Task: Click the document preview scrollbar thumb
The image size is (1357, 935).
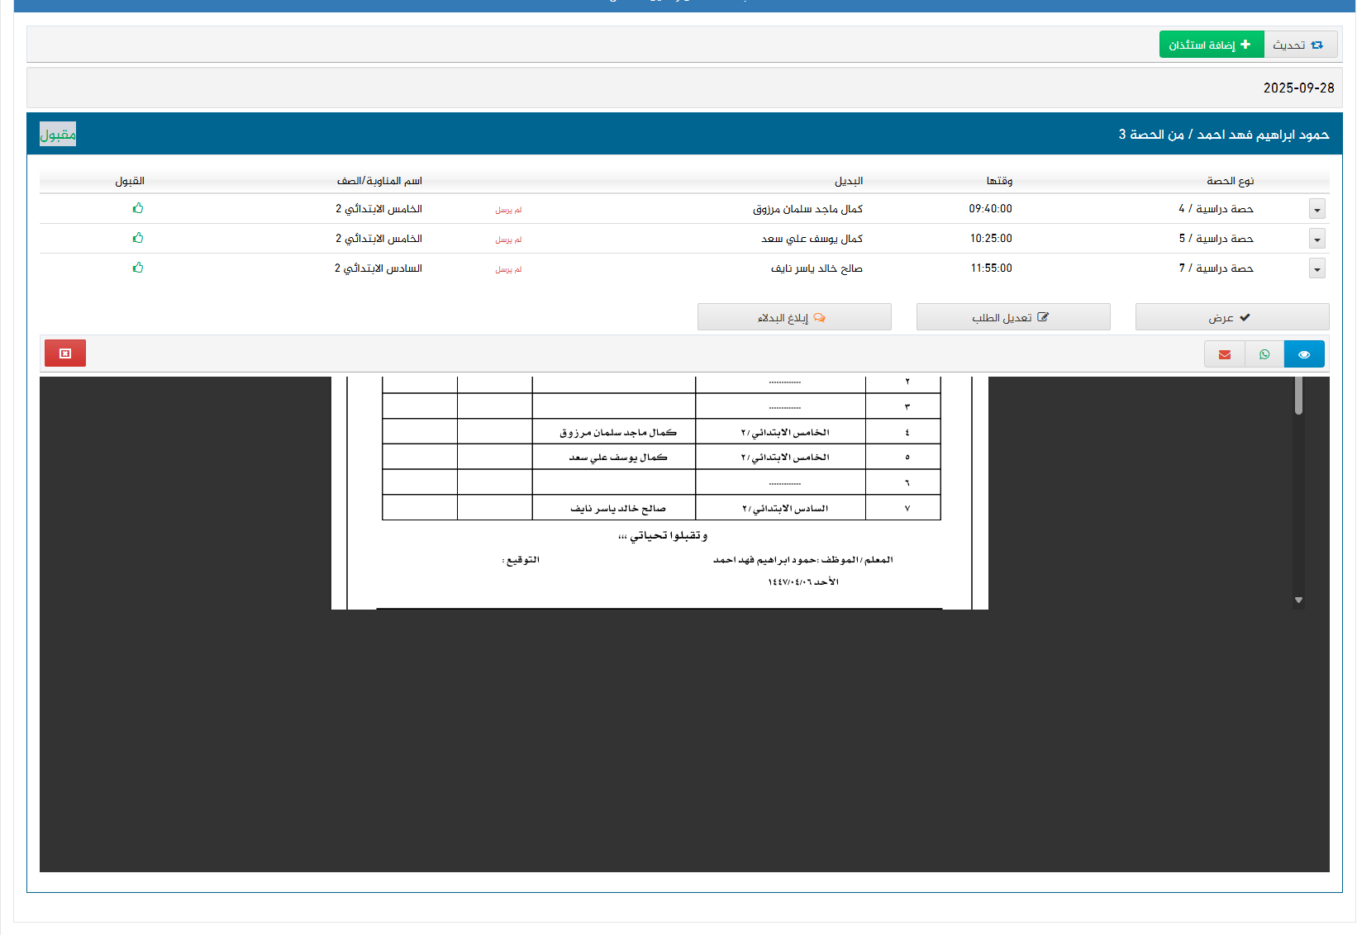Action: (x=1298, y=395)
